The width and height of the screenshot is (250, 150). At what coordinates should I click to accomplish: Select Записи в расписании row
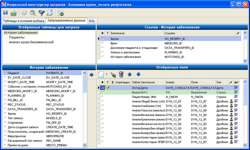(x=171, y=52)
